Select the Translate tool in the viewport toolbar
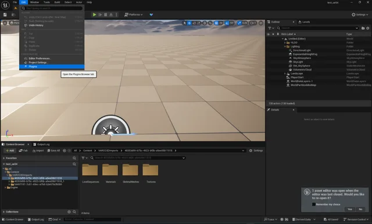Screen dimensions: 372x224 tap(189, 23)
